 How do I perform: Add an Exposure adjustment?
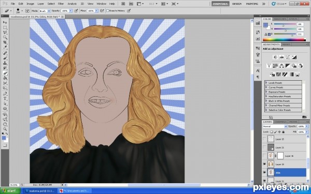click(x=294, y=57)
